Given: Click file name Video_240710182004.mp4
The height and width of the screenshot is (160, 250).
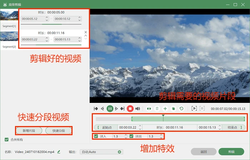Looking at the screenshot, I should tap(35, 152).
